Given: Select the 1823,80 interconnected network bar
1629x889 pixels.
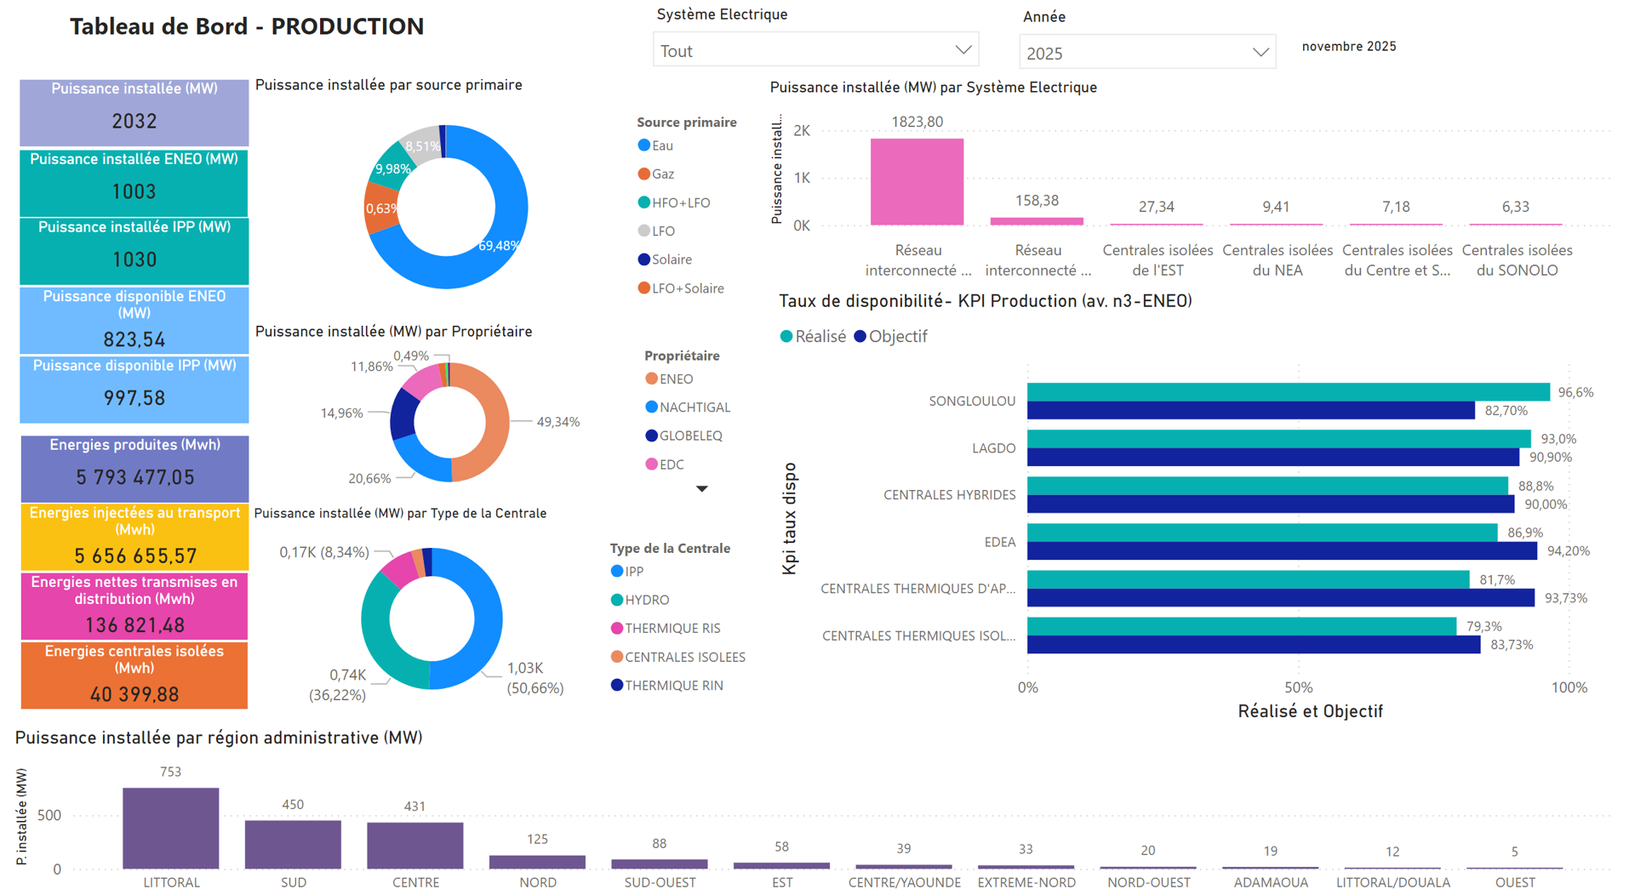Looking at the screenshot, I should tap(917, 181).
